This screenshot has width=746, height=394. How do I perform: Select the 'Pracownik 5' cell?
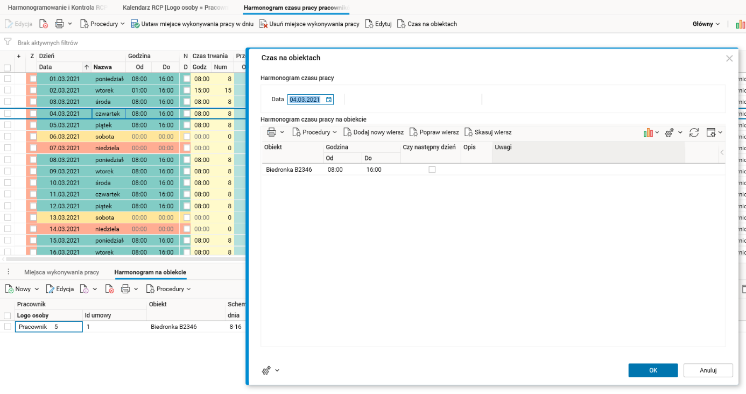click(x=48, y=327)
